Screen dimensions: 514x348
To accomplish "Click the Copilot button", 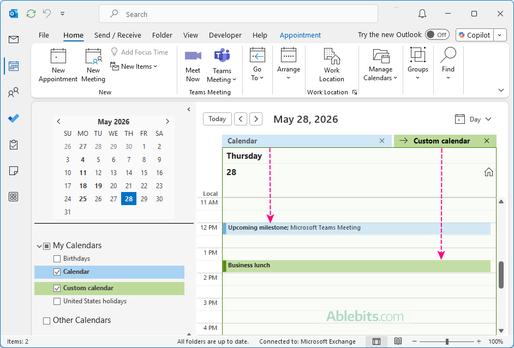I will [475, 35].
